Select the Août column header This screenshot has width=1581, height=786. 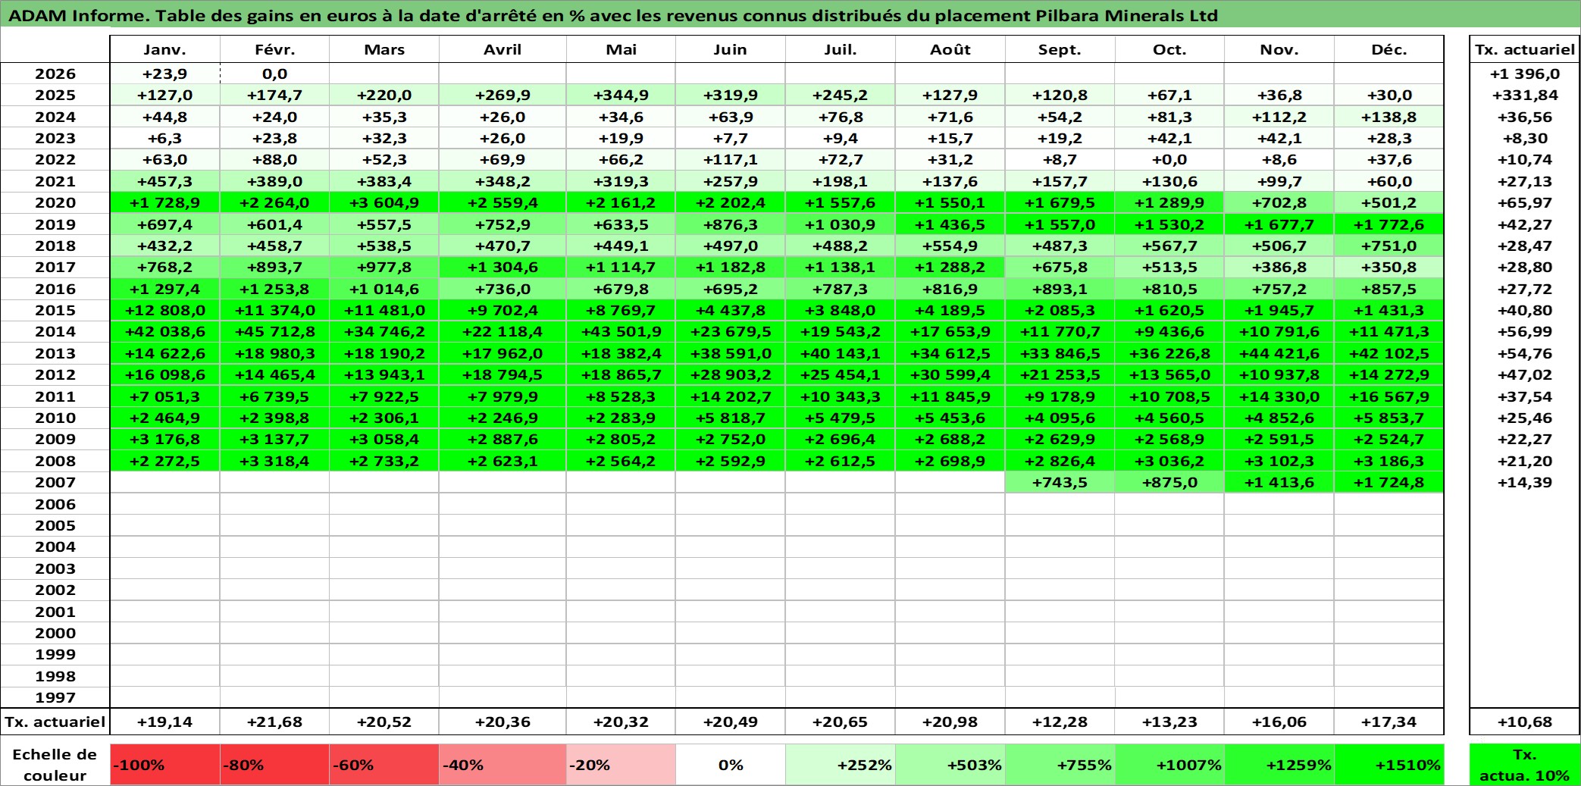coord(950,49)
